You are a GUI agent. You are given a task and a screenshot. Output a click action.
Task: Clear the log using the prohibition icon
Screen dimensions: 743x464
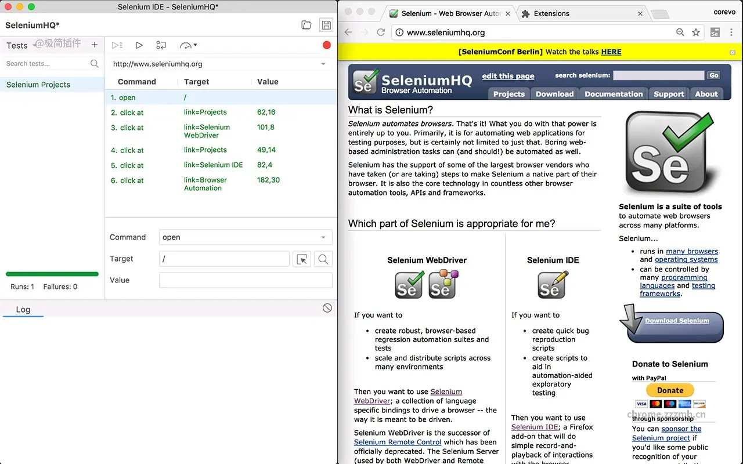click(x=327, y=308)
